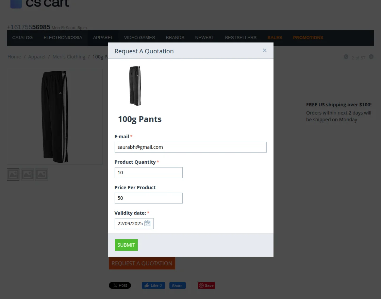Click the Product Quantity field
The image size is (381, 299).
click(x=149, y=173)
